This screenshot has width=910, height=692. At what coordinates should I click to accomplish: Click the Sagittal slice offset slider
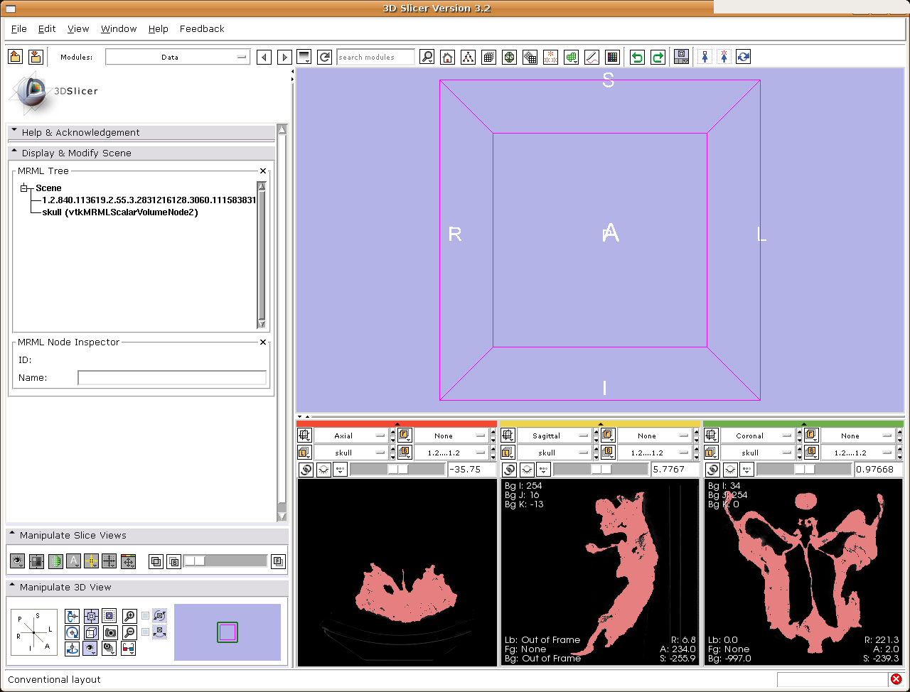click(601, 470)
